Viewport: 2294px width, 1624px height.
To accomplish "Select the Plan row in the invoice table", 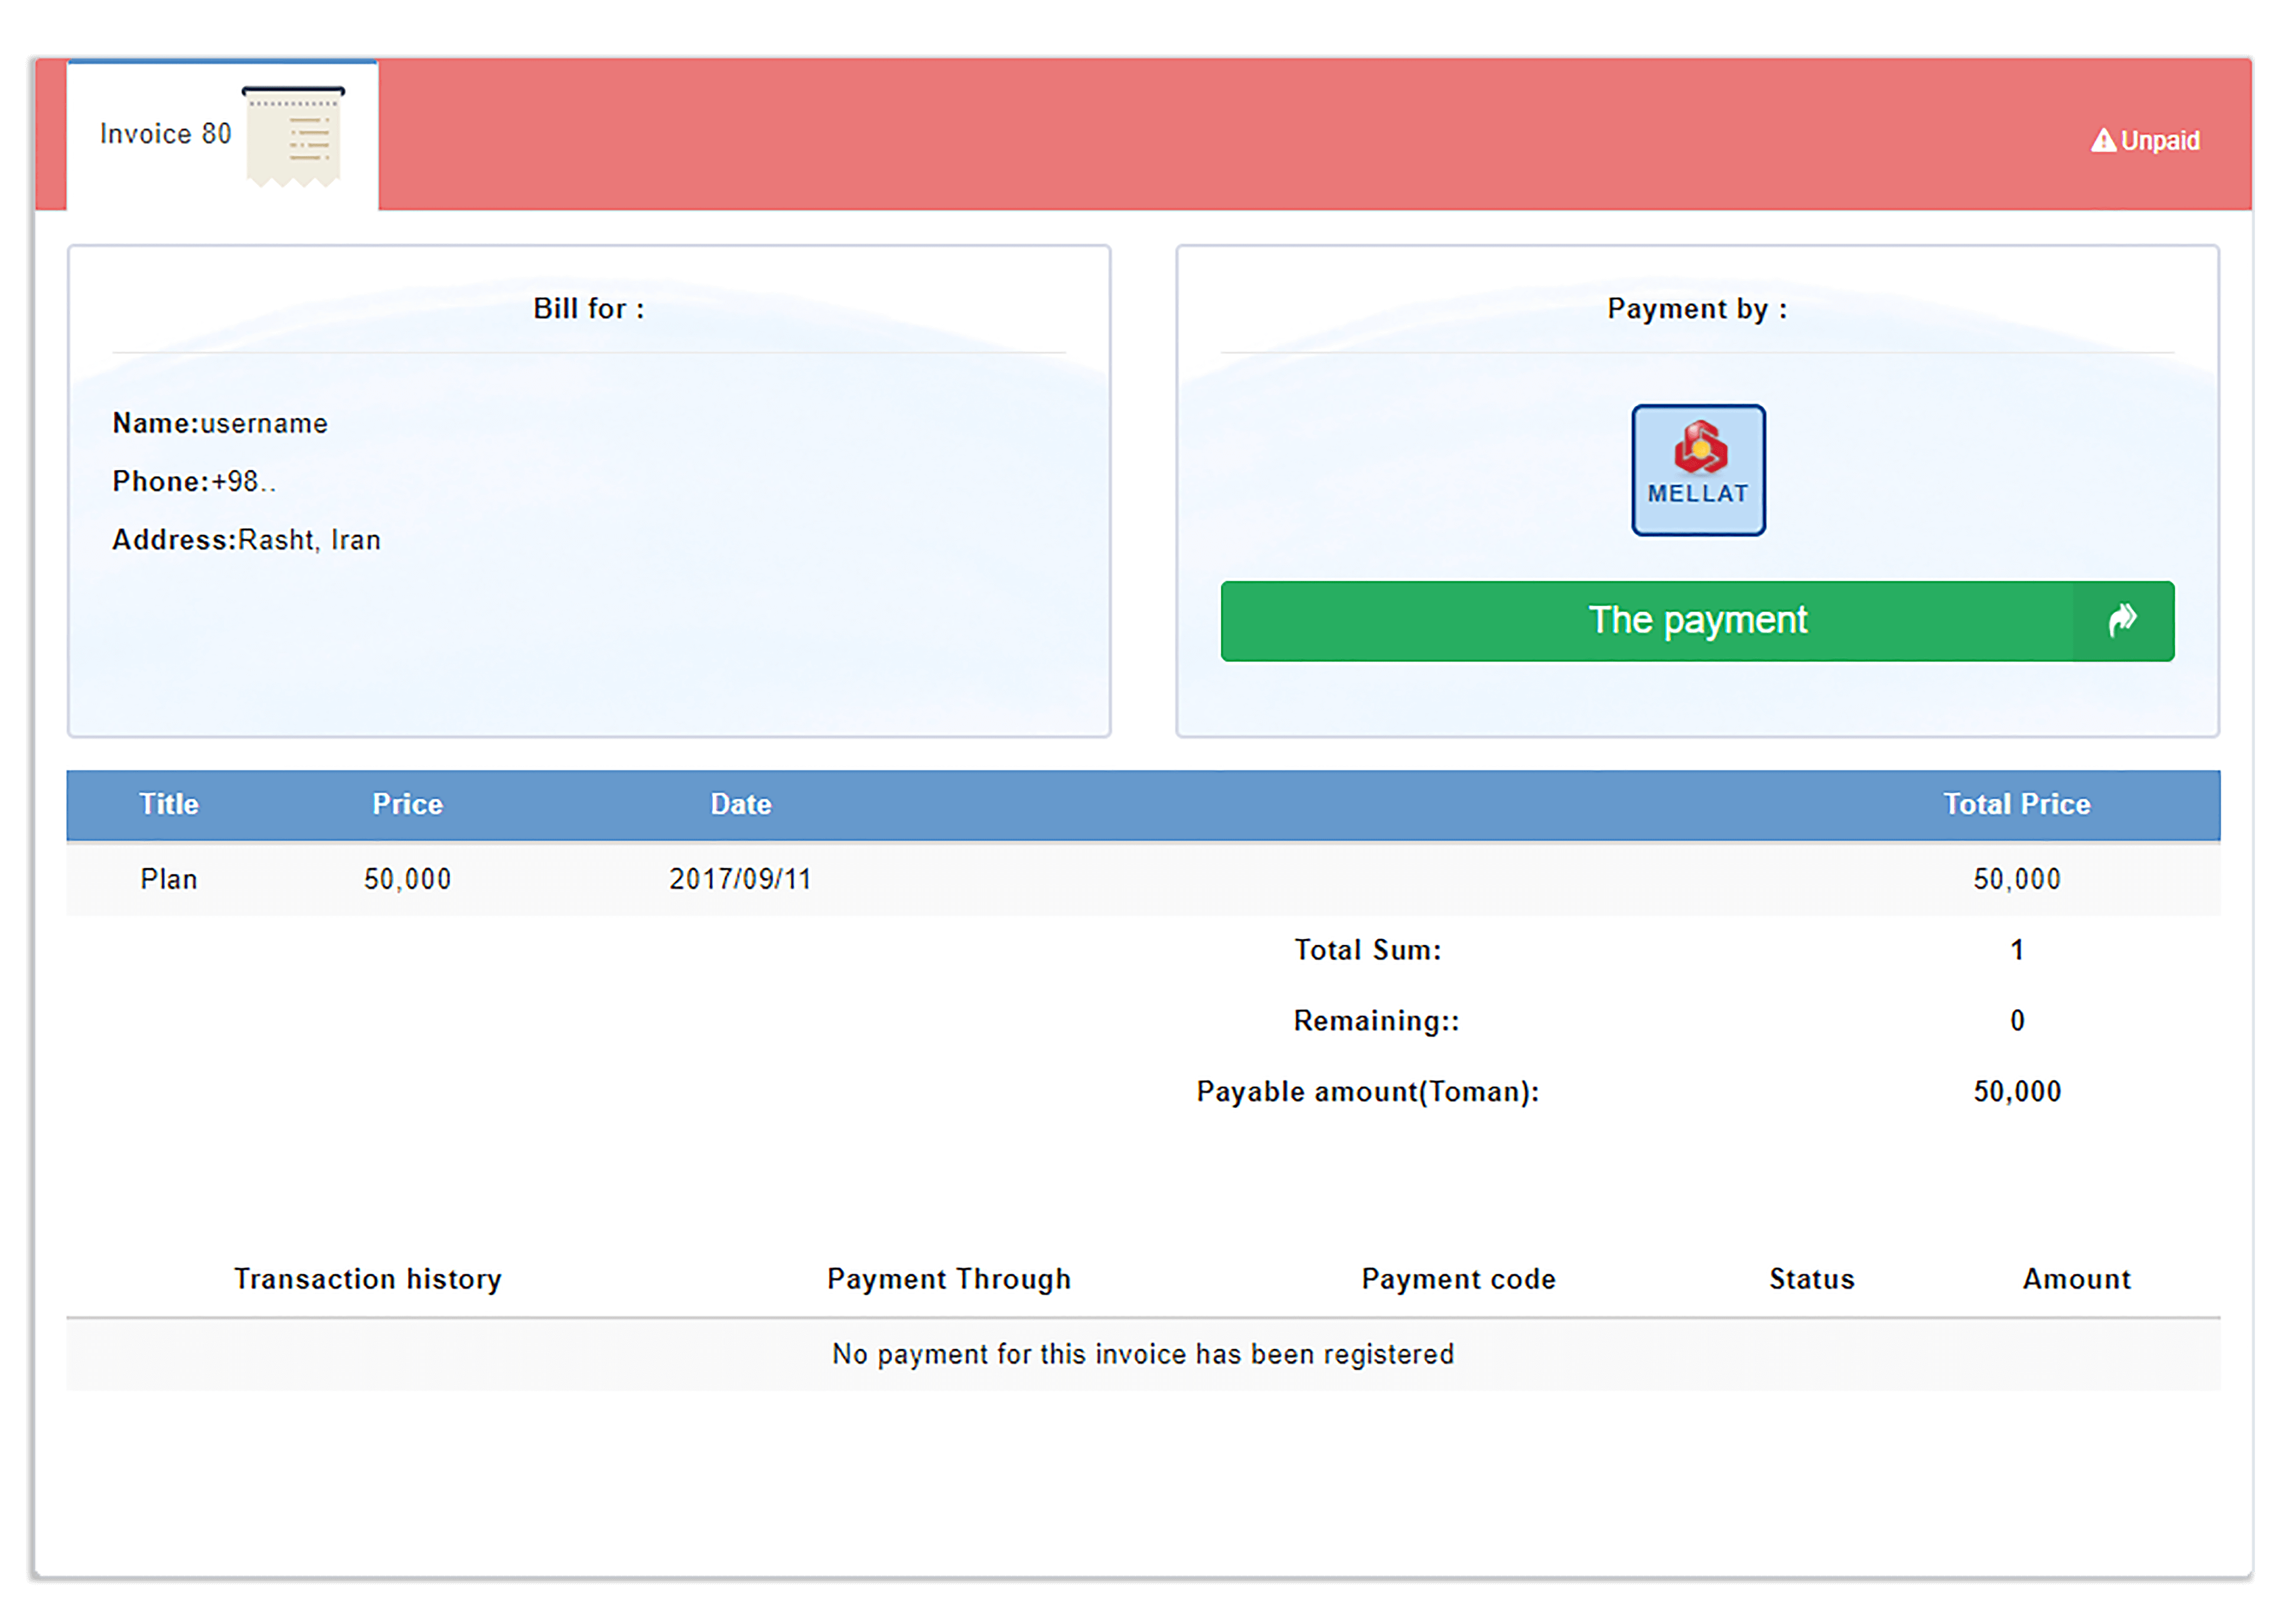I will click(168, 879).
